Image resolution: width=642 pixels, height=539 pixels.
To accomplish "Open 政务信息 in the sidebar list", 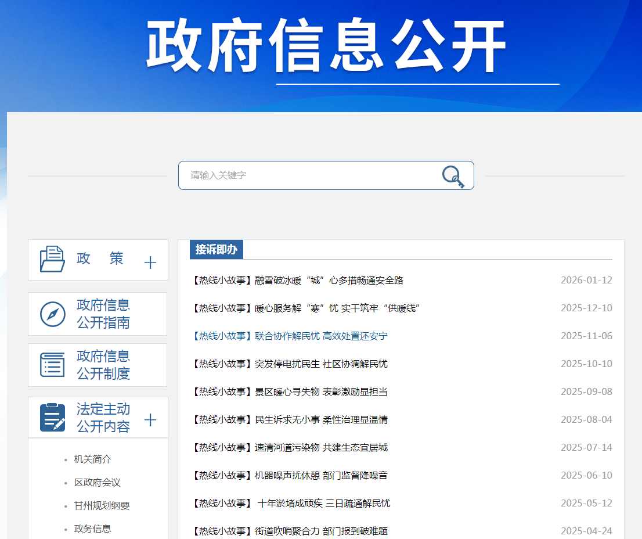I will pos(92,529).
